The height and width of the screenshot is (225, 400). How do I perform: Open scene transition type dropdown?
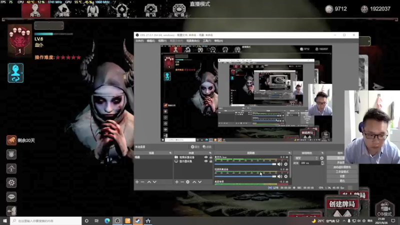click(306, 158)
